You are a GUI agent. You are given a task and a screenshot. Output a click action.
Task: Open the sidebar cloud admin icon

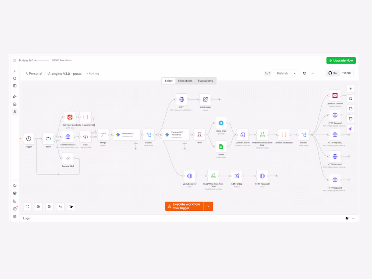coord(15,186)
